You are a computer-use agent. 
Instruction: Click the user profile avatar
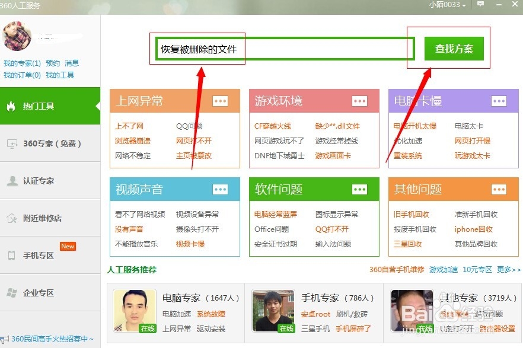coord(17,36)
